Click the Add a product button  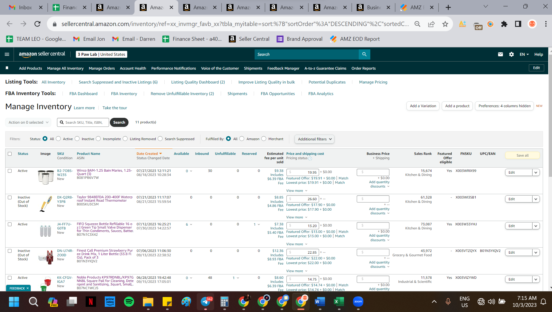pyautogui.click(x=457, y=106)
